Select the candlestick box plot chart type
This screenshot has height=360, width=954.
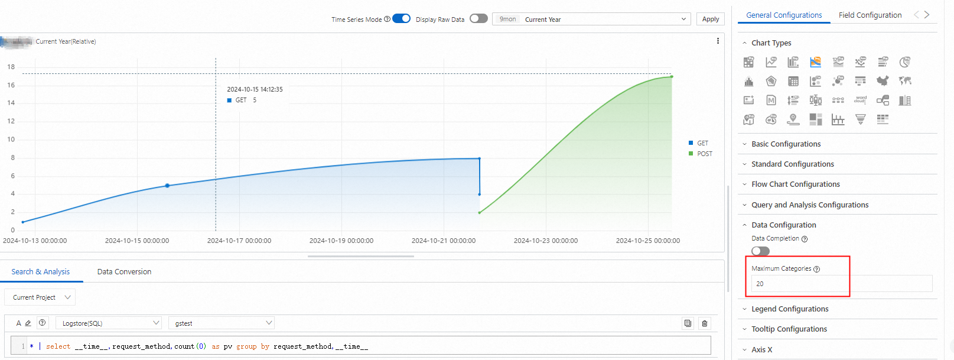pos(816,100)
